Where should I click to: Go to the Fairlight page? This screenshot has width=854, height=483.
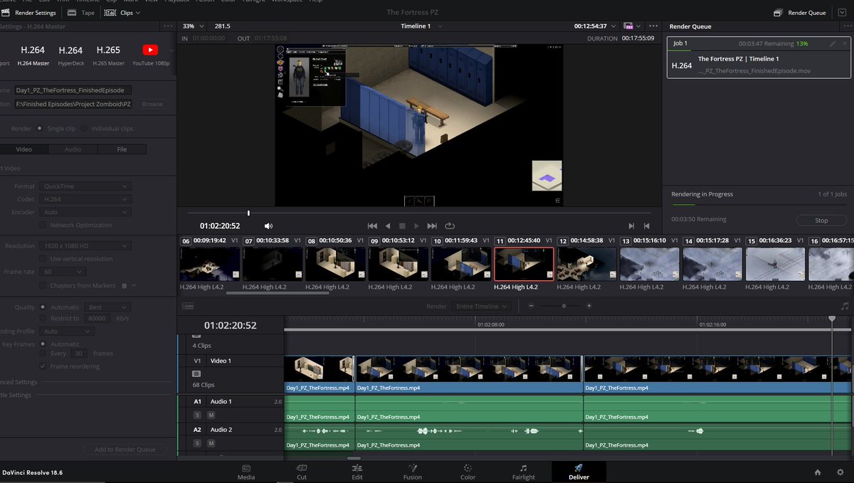524,472
